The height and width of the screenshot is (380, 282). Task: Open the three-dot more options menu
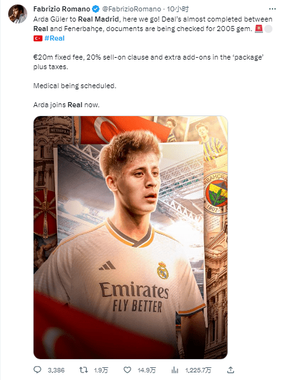point(272,9)
